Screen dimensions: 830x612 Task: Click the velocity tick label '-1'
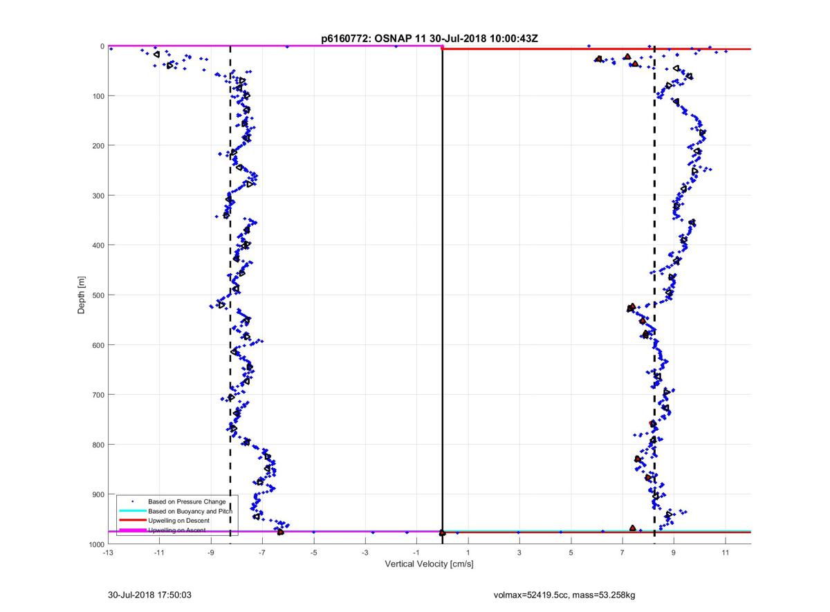pyautogui.click(x=416, y=553)
